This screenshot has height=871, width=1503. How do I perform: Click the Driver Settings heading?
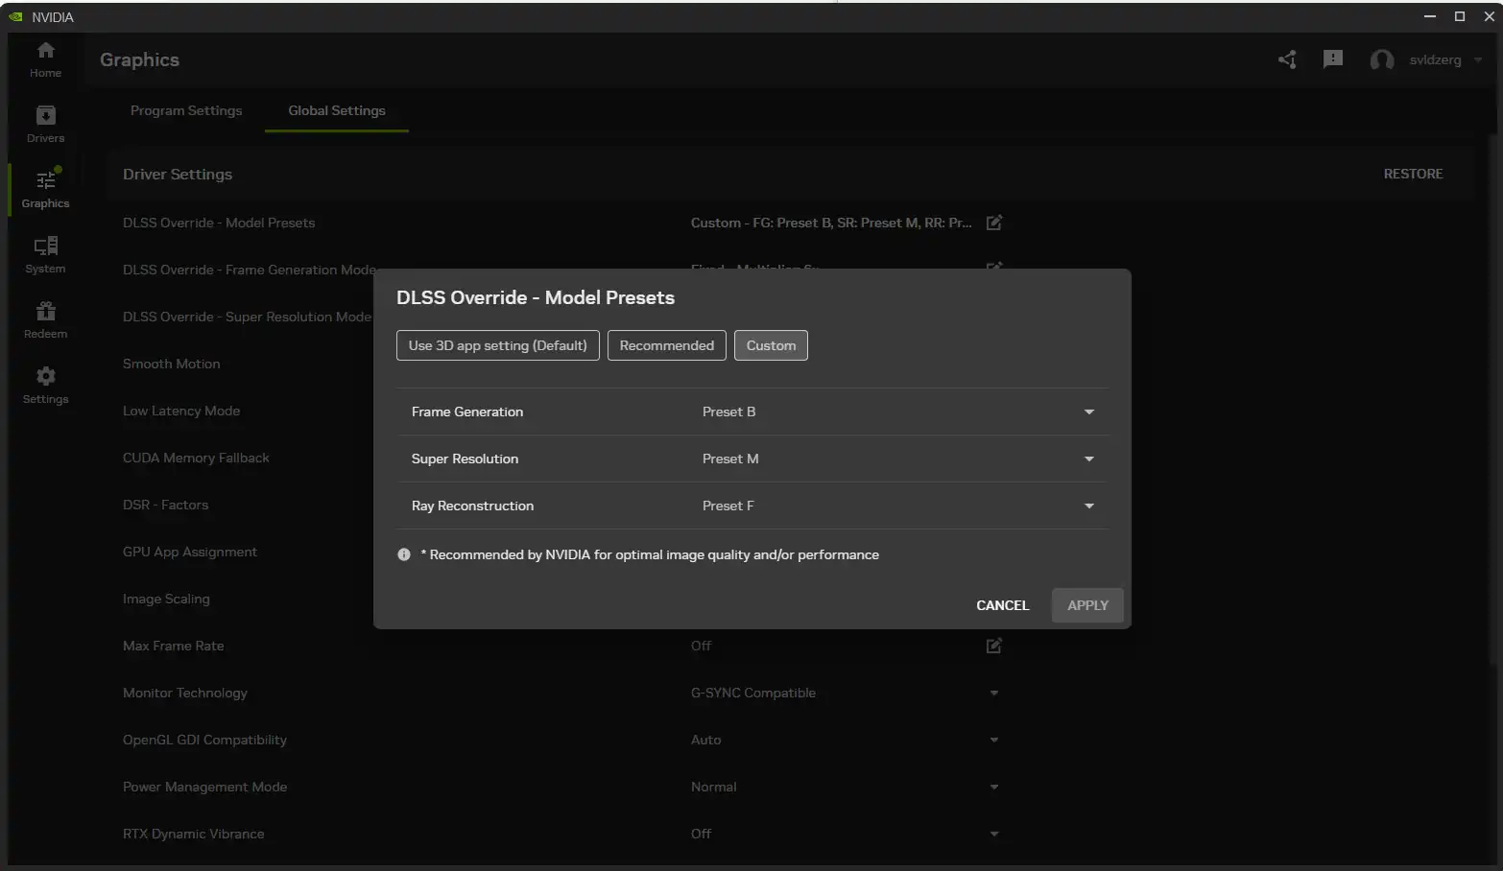click(x=178, y=174)
